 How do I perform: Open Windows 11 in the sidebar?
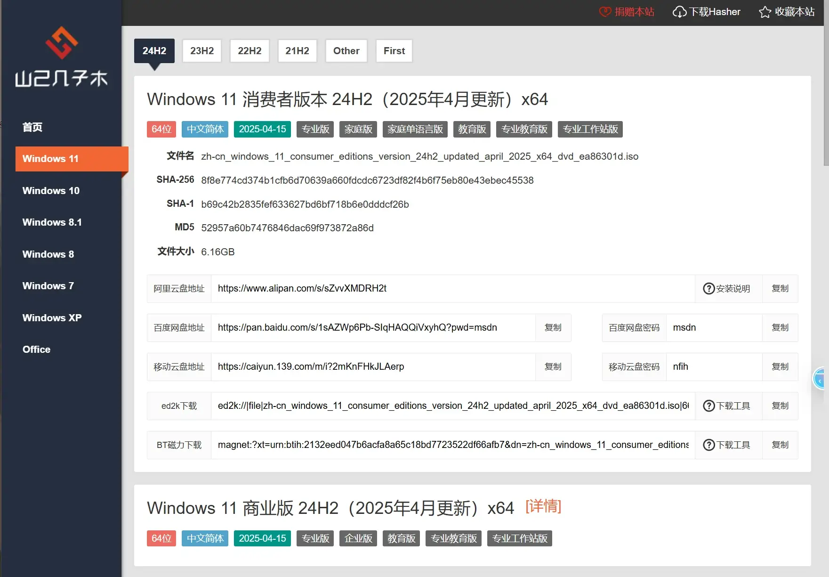tap(72, 159)
